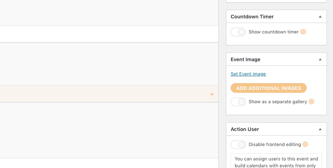Turn on Disable frontend editing switch
This screenshot has width=333, height=168.
pos(238,145)
